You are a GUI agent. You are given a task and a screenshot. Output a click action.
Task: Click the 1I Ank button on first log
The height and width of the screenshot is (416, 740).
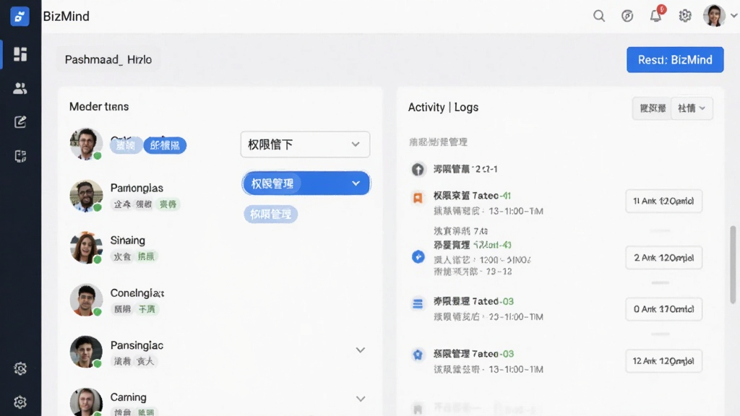tap(663, 201)
